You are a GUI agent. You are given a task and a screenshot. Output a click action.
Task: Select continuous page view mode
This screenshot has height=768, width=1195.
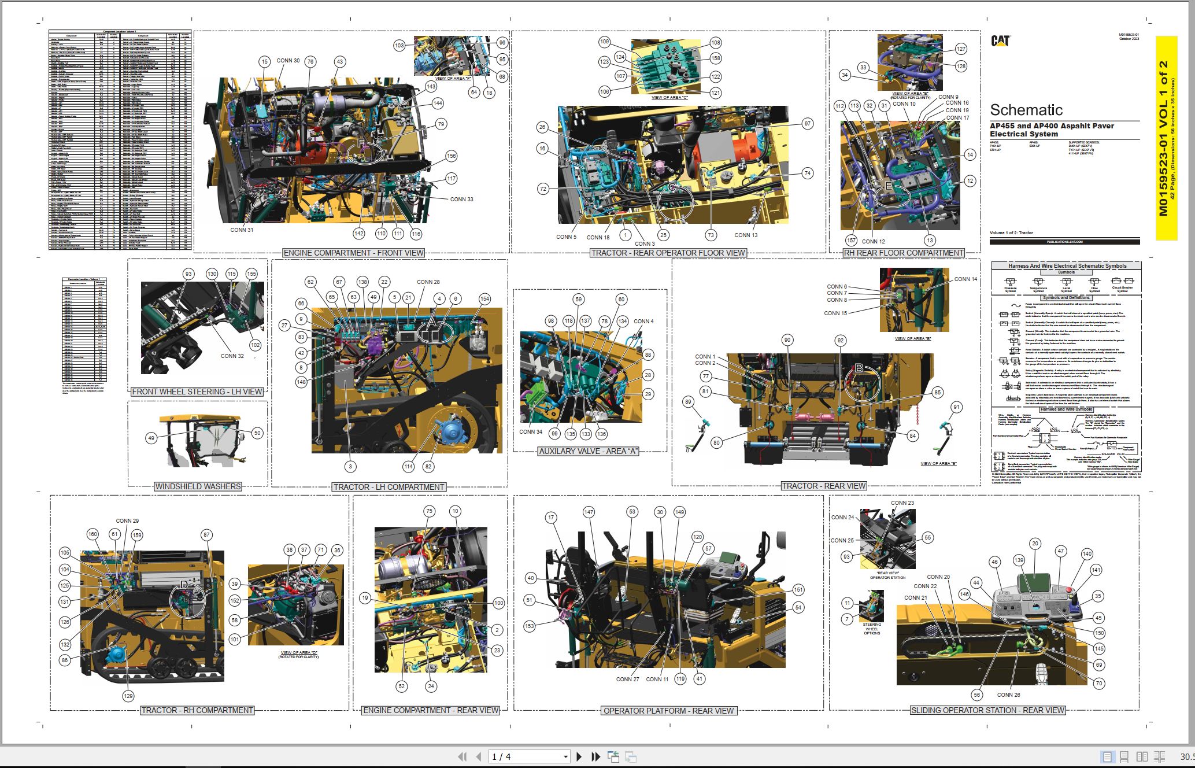1124,756
